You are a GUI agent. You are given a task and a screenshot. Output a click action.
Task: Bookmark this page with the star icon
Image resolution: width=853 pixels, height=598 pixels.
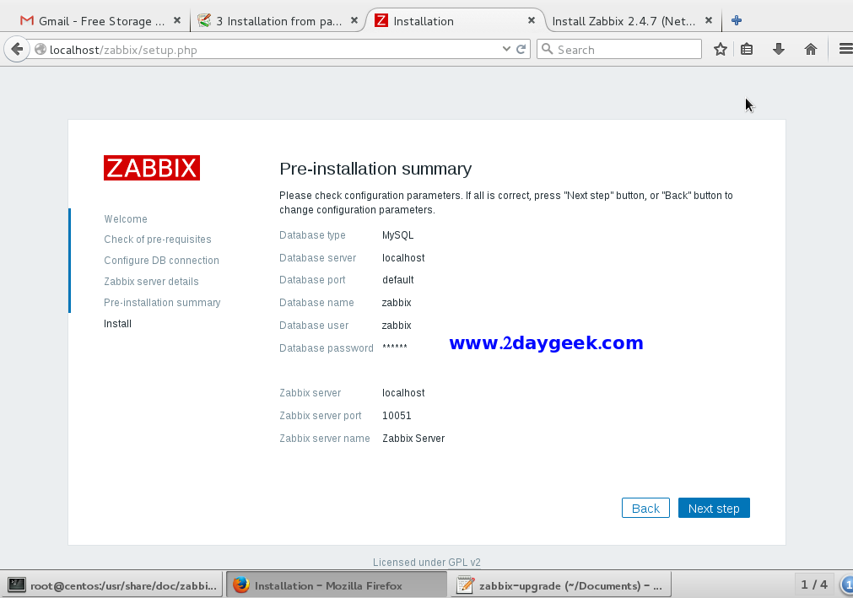(721, 50)
